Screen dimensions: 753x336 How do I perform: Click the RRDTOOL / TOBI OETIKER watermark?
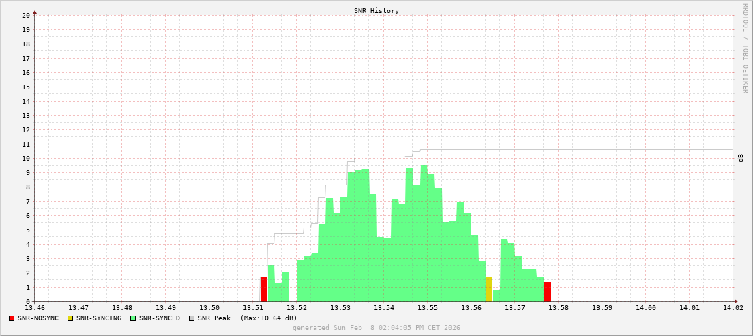[745, 48]
